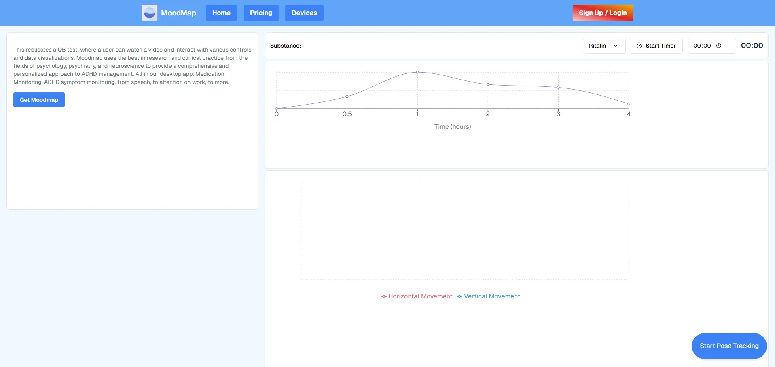Click the Sign Up / Login button
Image resolution: width=775 pixels, height=367 pixels.
coord(603,13)
